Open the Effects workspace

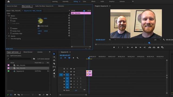93,1
